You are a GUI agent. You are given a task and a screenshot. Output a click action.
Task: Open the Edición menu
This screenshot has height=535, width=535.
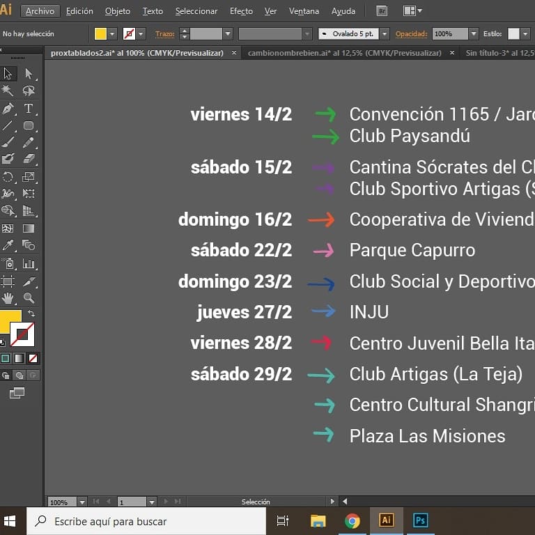click(79, 11)
